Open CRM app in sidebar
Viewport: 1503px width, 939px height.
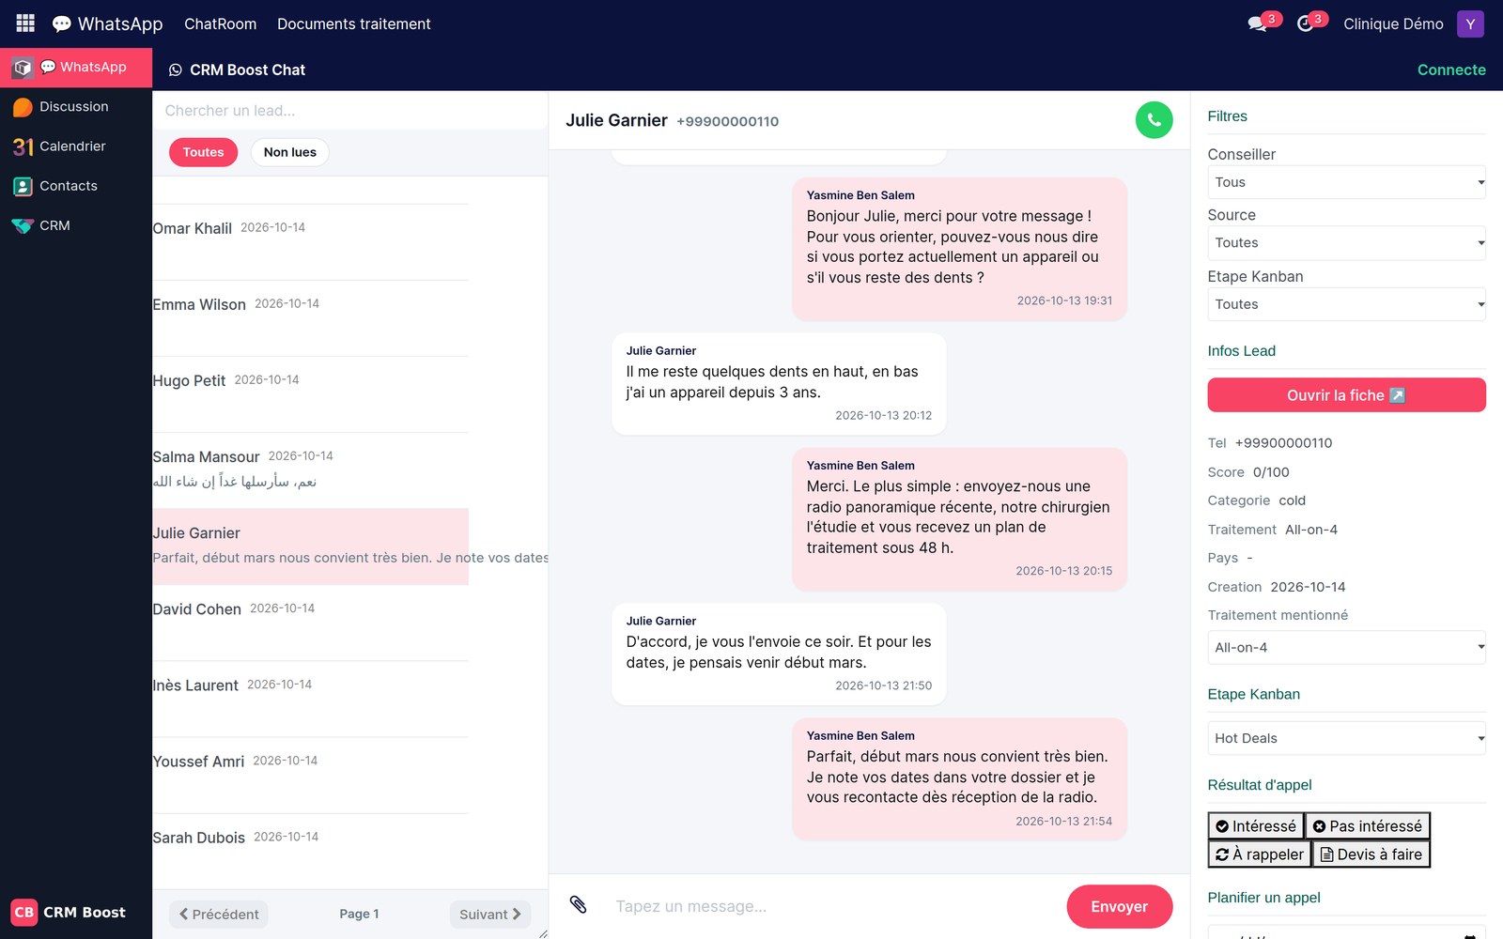tap(76, 225)
